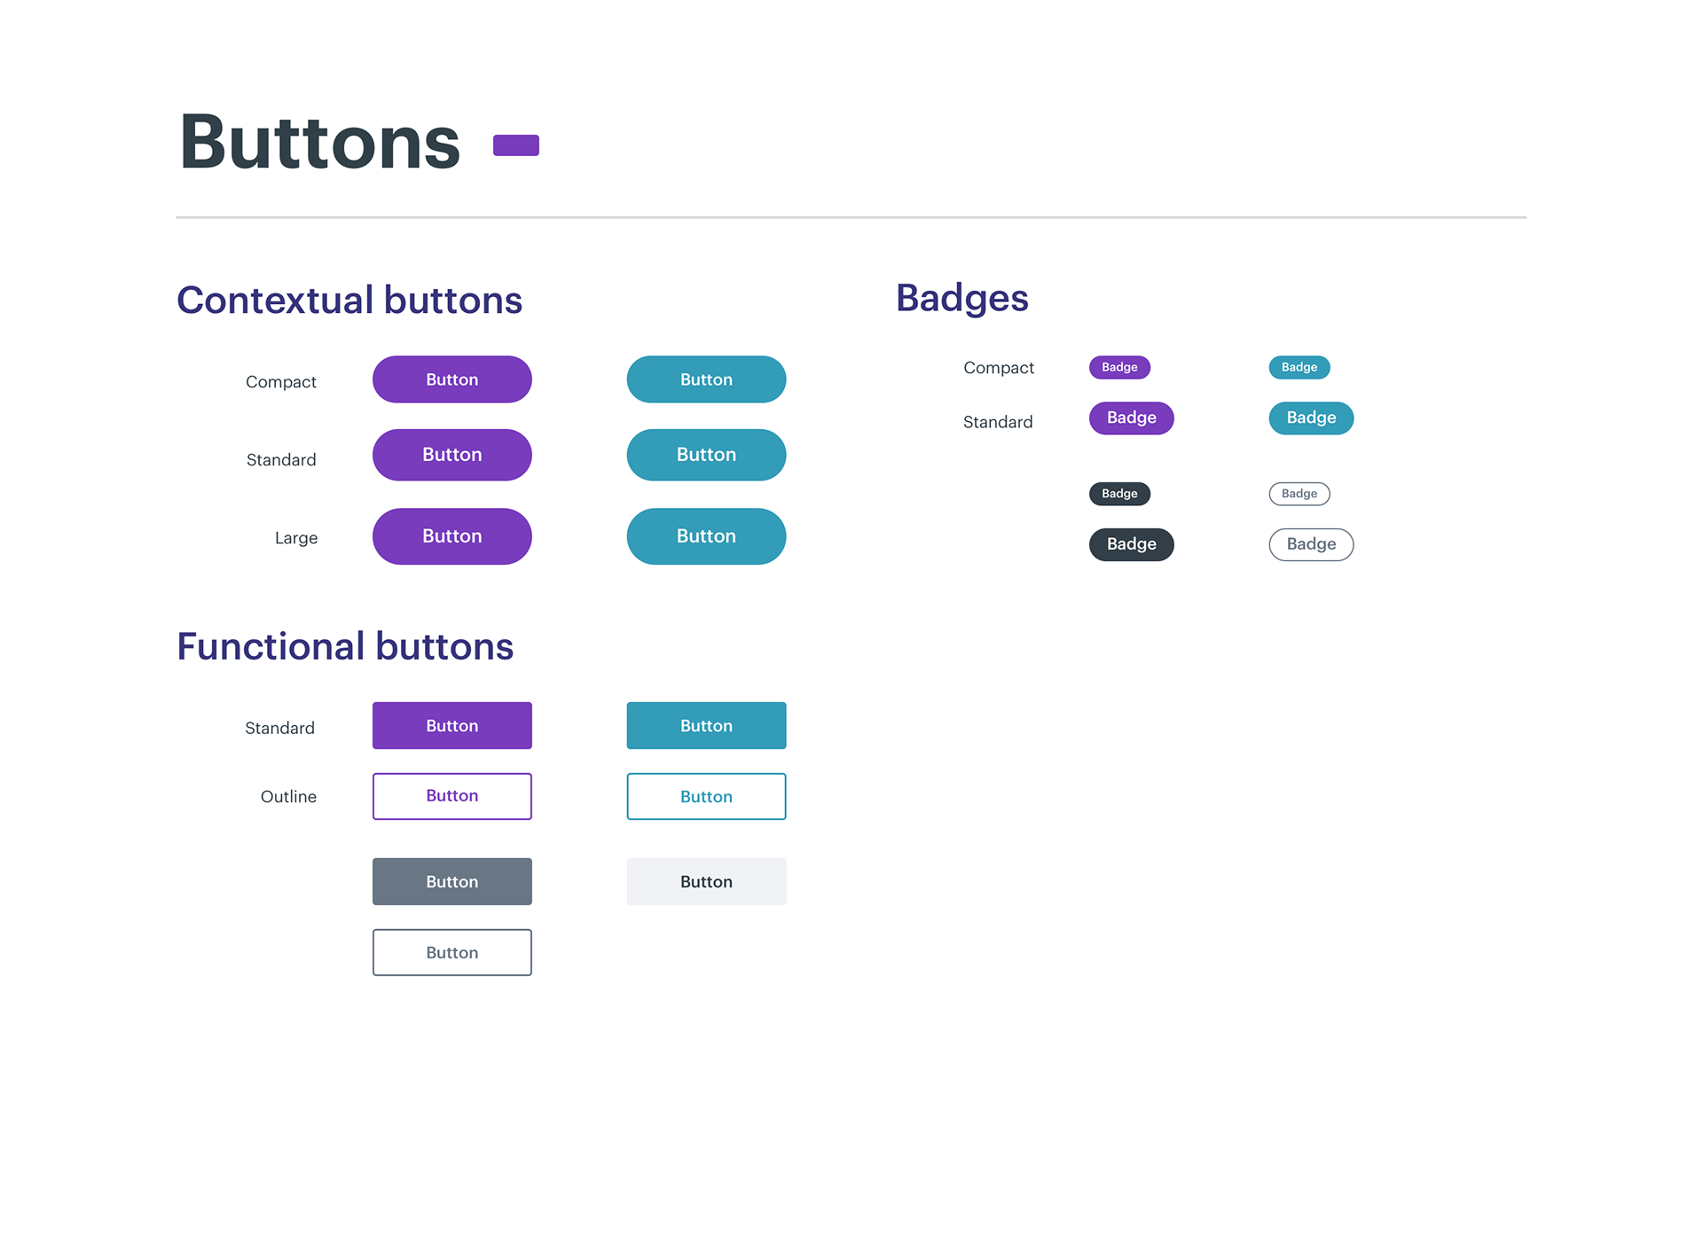Screen dimensions: 1703x1242
Task: Click the gray outline functional button
Action: point(451,953)
